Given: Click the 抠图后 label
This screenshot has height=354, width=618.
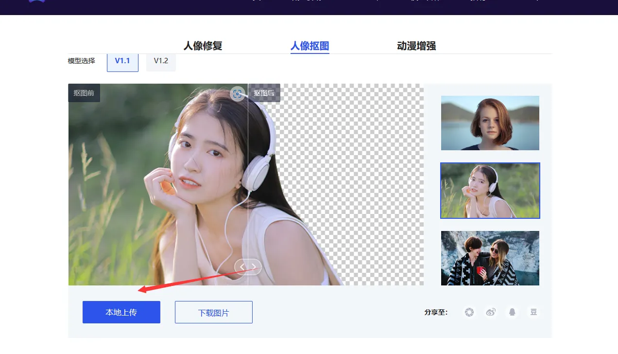Looking at the screenshot, I should pos(264,93).
